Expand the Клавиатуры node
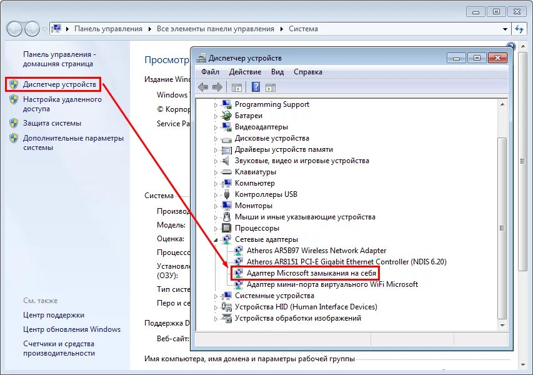 [x=216, y=172]
